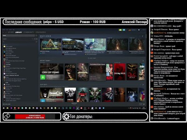Viewport: 187px width, 140px height.
Task: Click the Steam library vertical scrollbar
Action: 146,36
